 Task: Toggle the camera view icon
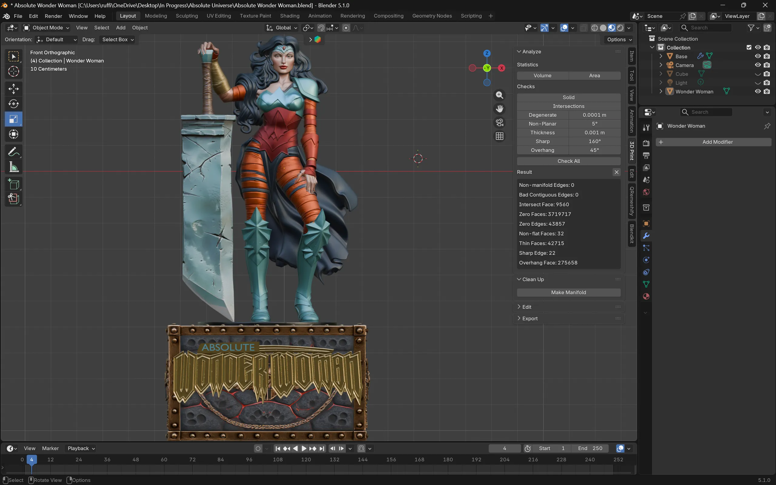pyautogui.click(x=499, y=123)
